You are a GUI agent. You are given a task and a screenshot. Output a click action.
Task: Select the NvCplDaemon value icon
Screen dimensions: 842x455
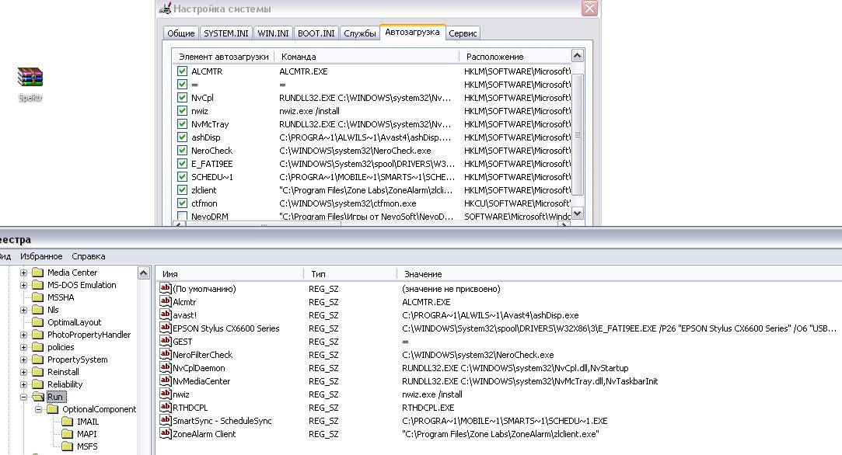click(x=165, y=368)
